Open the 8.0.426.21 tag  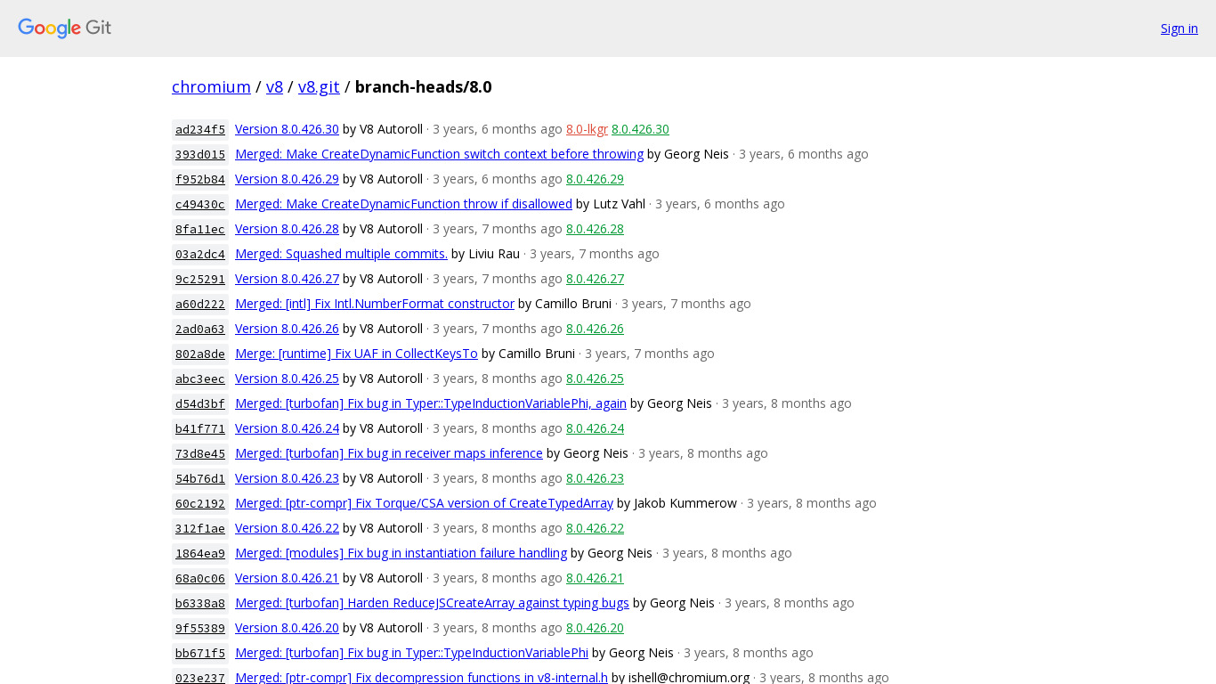click(595, 578)
